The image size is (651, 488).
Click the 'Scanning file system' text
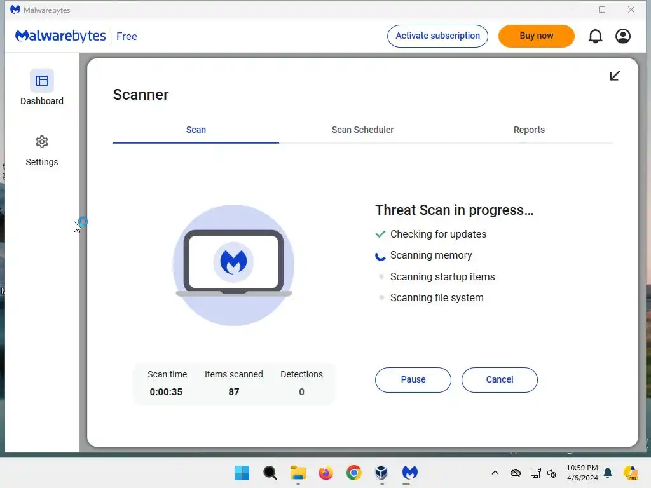437,298
